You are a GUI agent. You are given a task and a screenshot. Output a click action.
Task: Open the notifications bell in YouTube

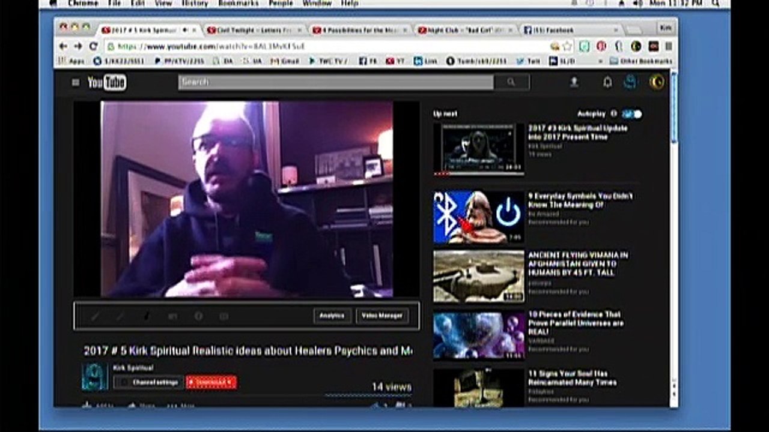pyautogui.click(x=607, y=83)
